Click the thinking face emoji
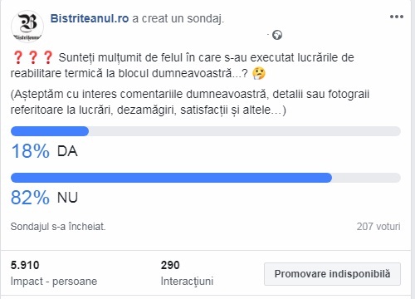The image size is (415, 299). coord(259,73)
